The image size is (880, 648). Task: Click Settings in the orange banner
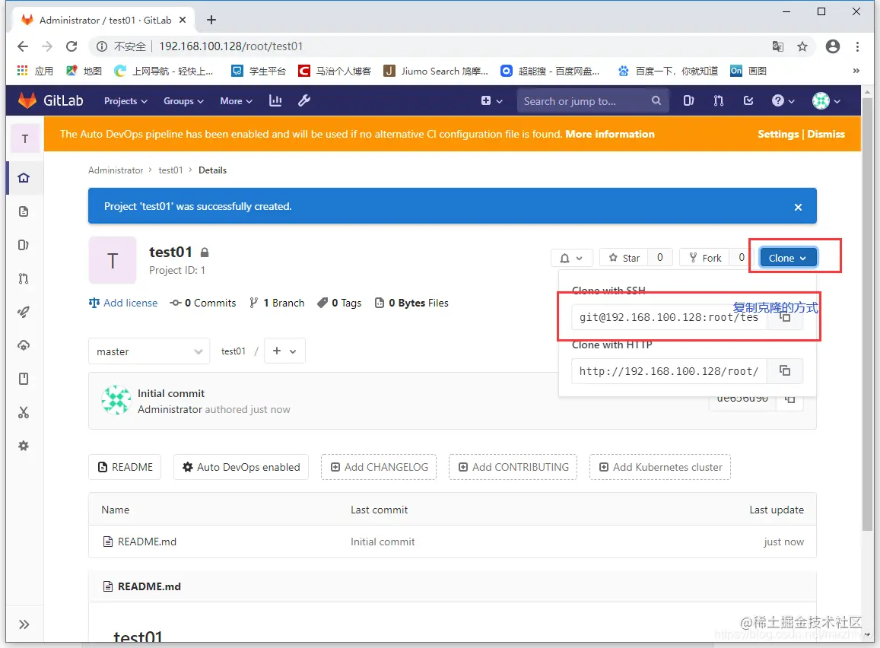tap(778, 134)
